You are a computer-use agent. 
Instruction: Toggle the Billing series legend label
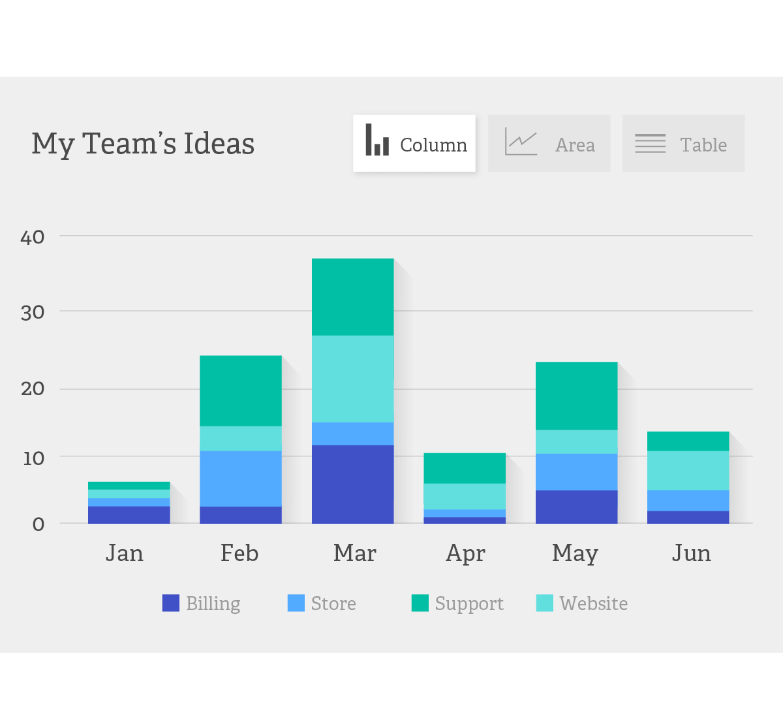pos(213,603)
